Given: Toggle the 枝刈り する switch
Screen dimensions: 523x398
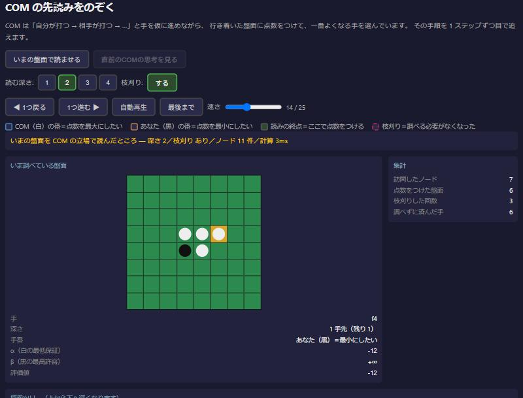Looking at the screenshot, I should click(162, 82).
